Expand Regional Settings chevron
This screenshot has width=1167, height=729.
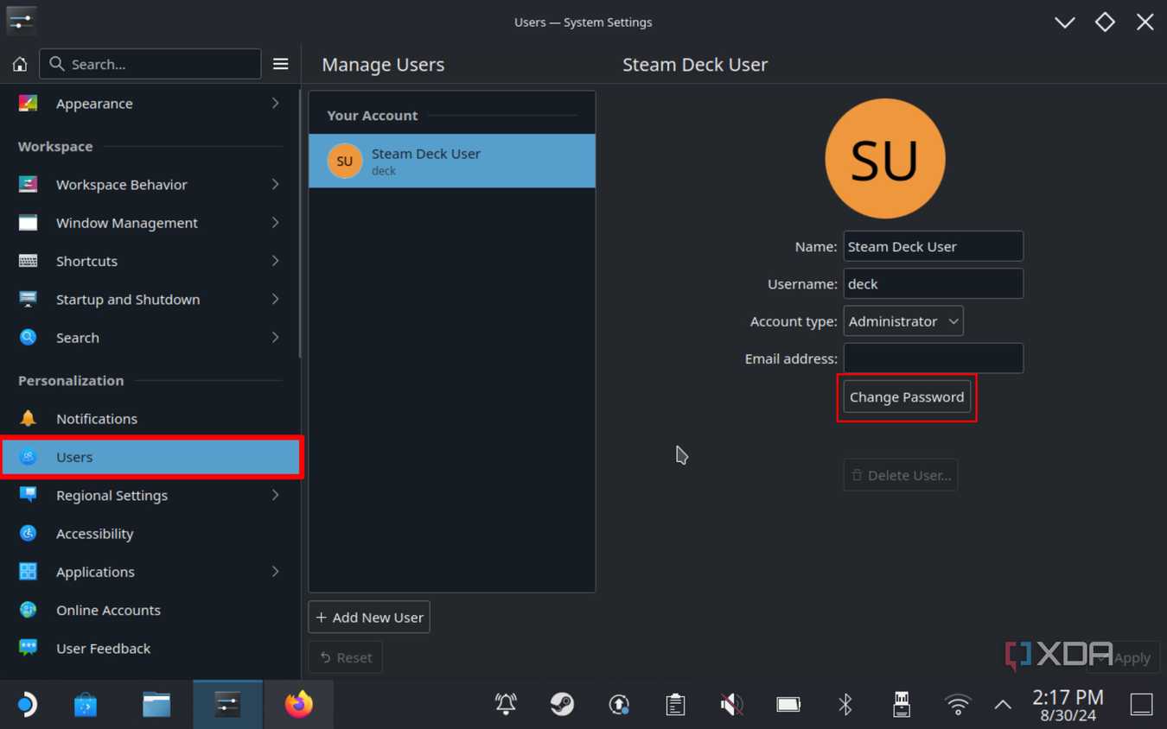pos(275,495)
